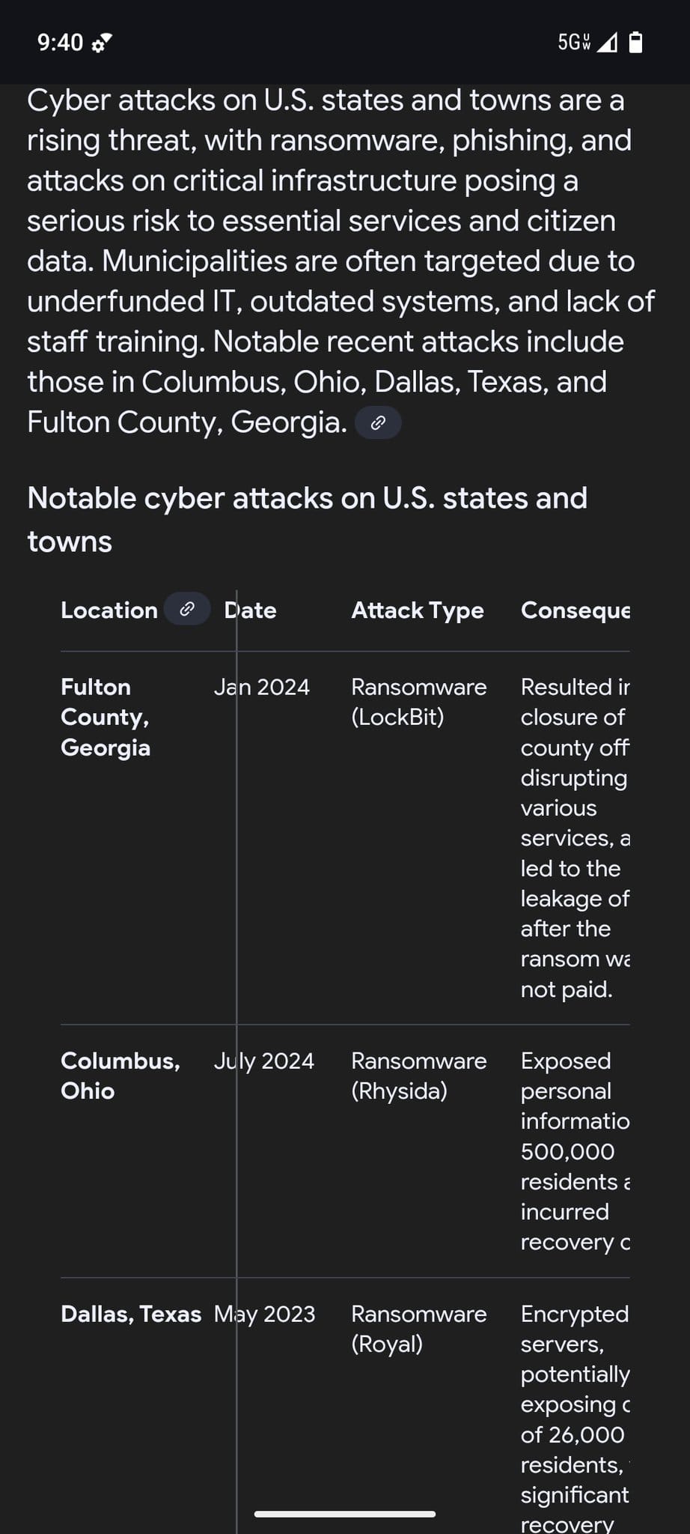Tap the truncated Consequences column header
The height and width of the screenshot is (1534, 690).
pos(575,610)
